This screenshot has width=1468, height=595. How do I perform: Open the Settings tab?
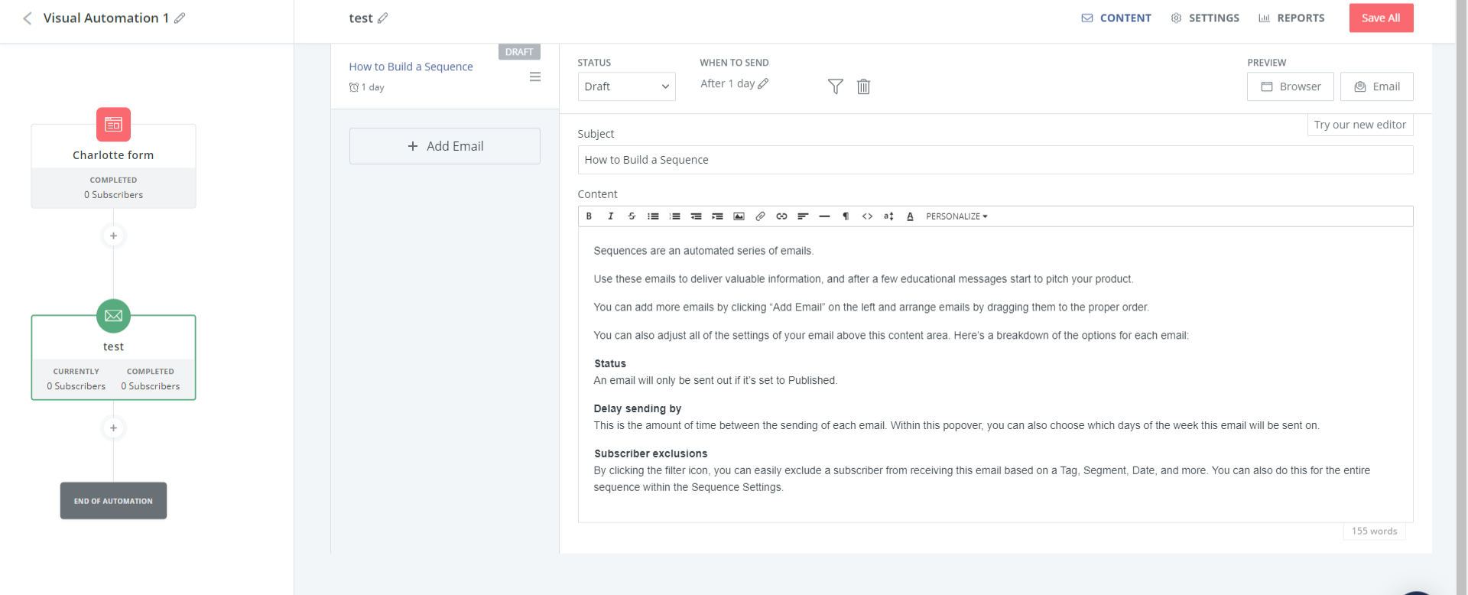click(x=1205, y=18)
